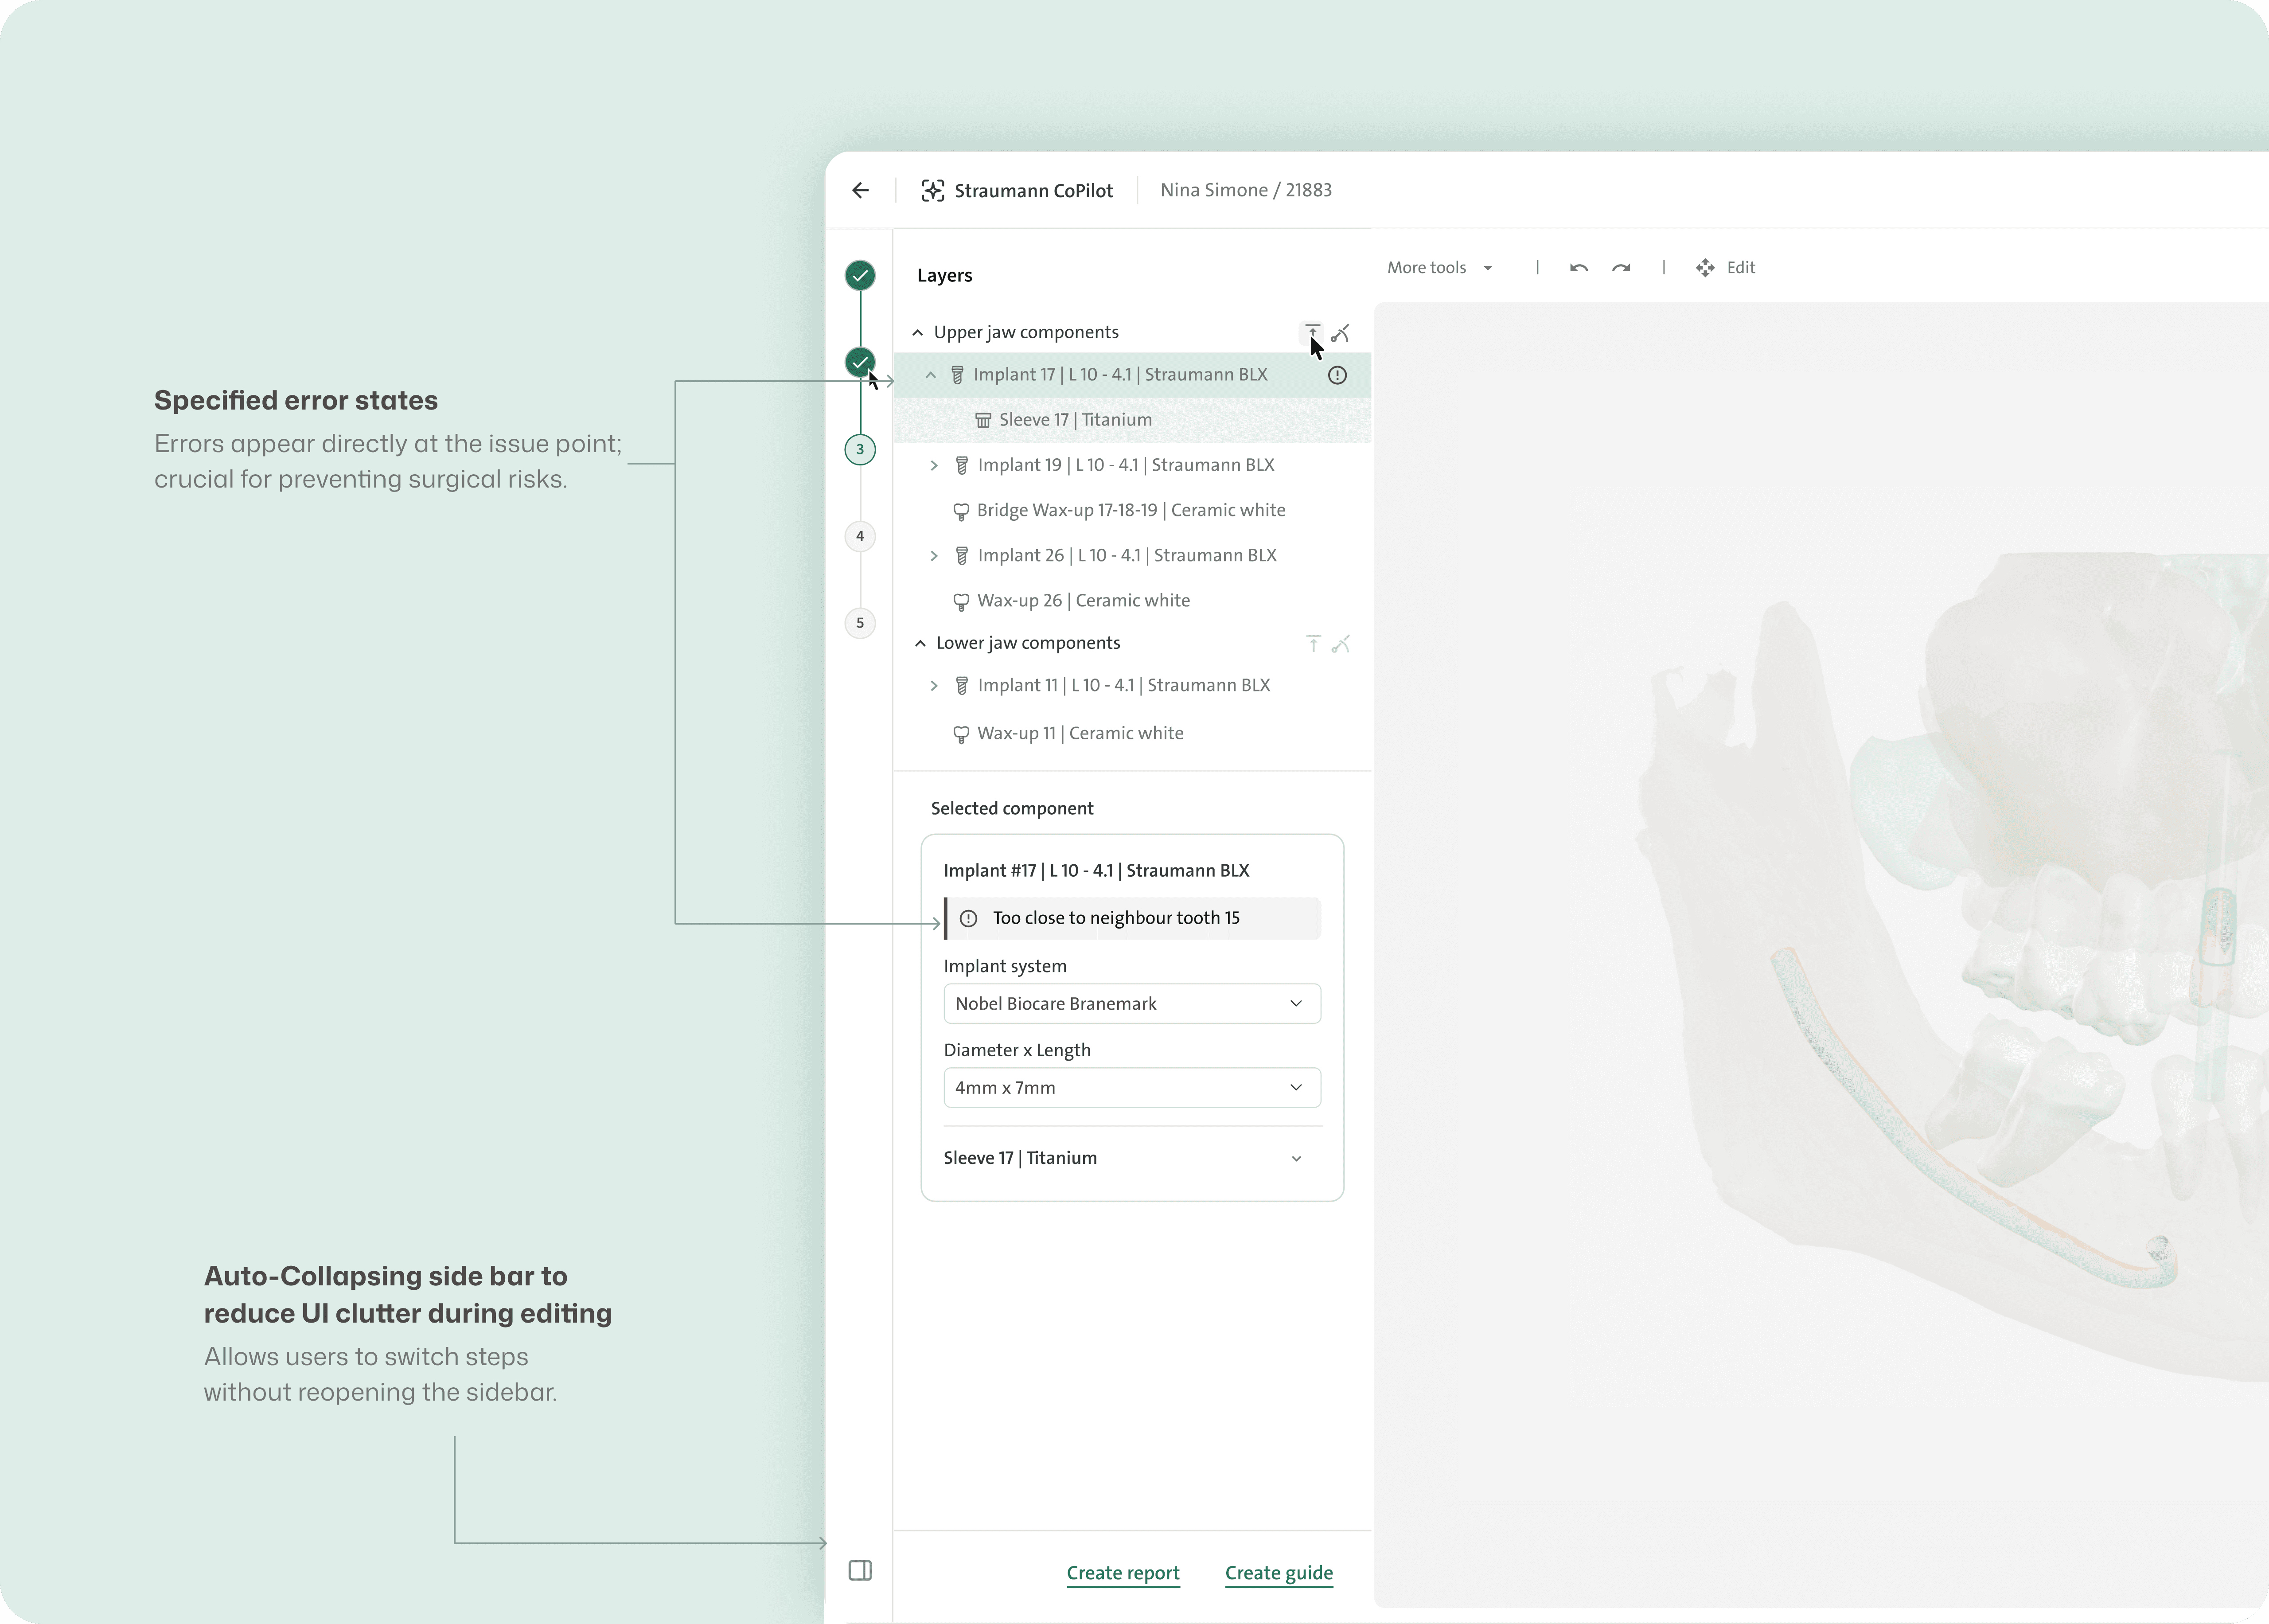Image resolution: width=2269 pixels, height=1624 pixels.
Task: Click the redo arrow in toolbar
Action: point(1621,268)
